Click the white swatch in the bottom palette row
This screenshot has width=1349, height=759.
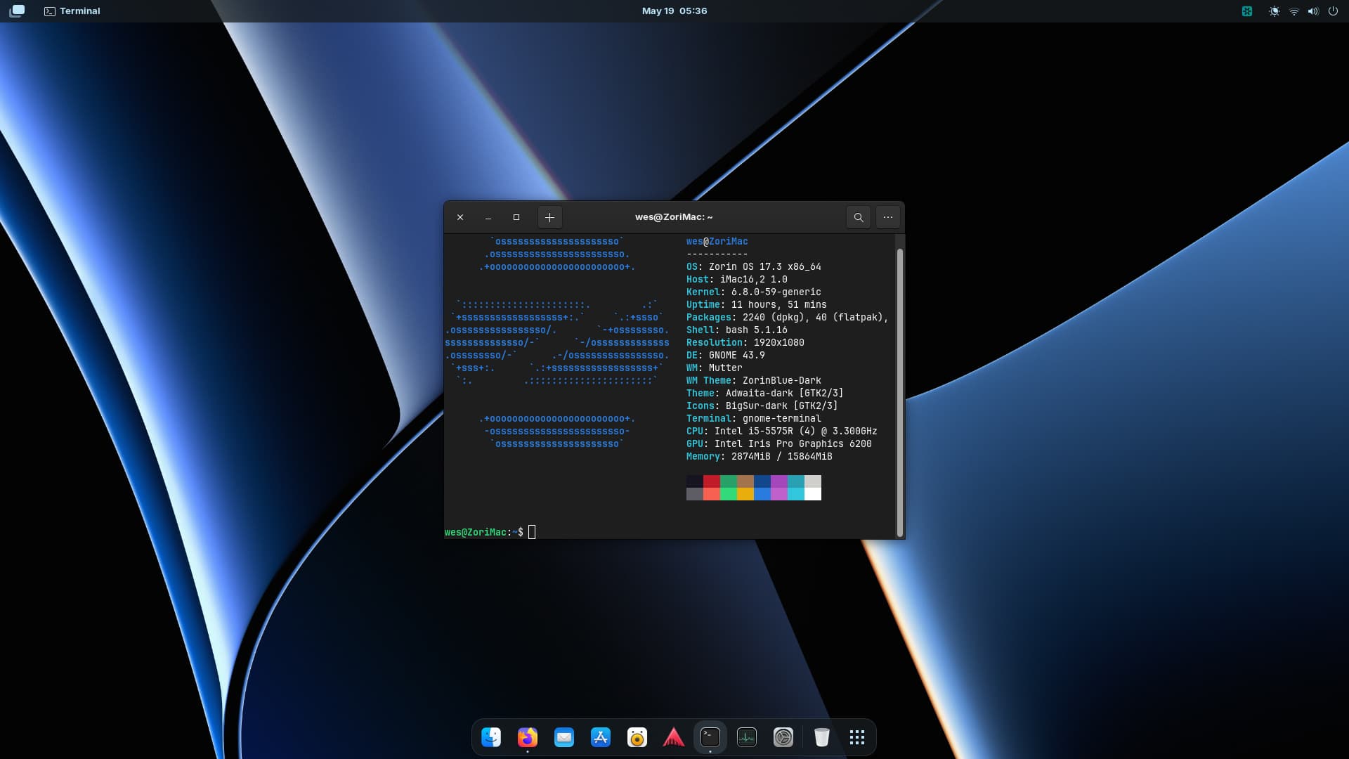pos(813,494)
